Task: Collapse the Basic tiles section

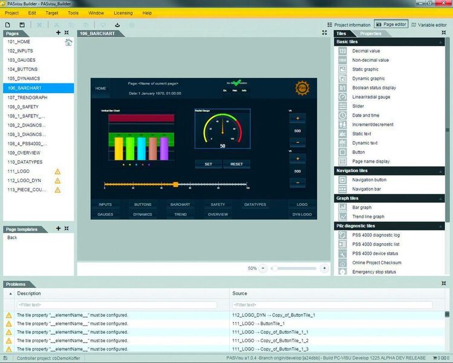Action: [x=440, y=42]
